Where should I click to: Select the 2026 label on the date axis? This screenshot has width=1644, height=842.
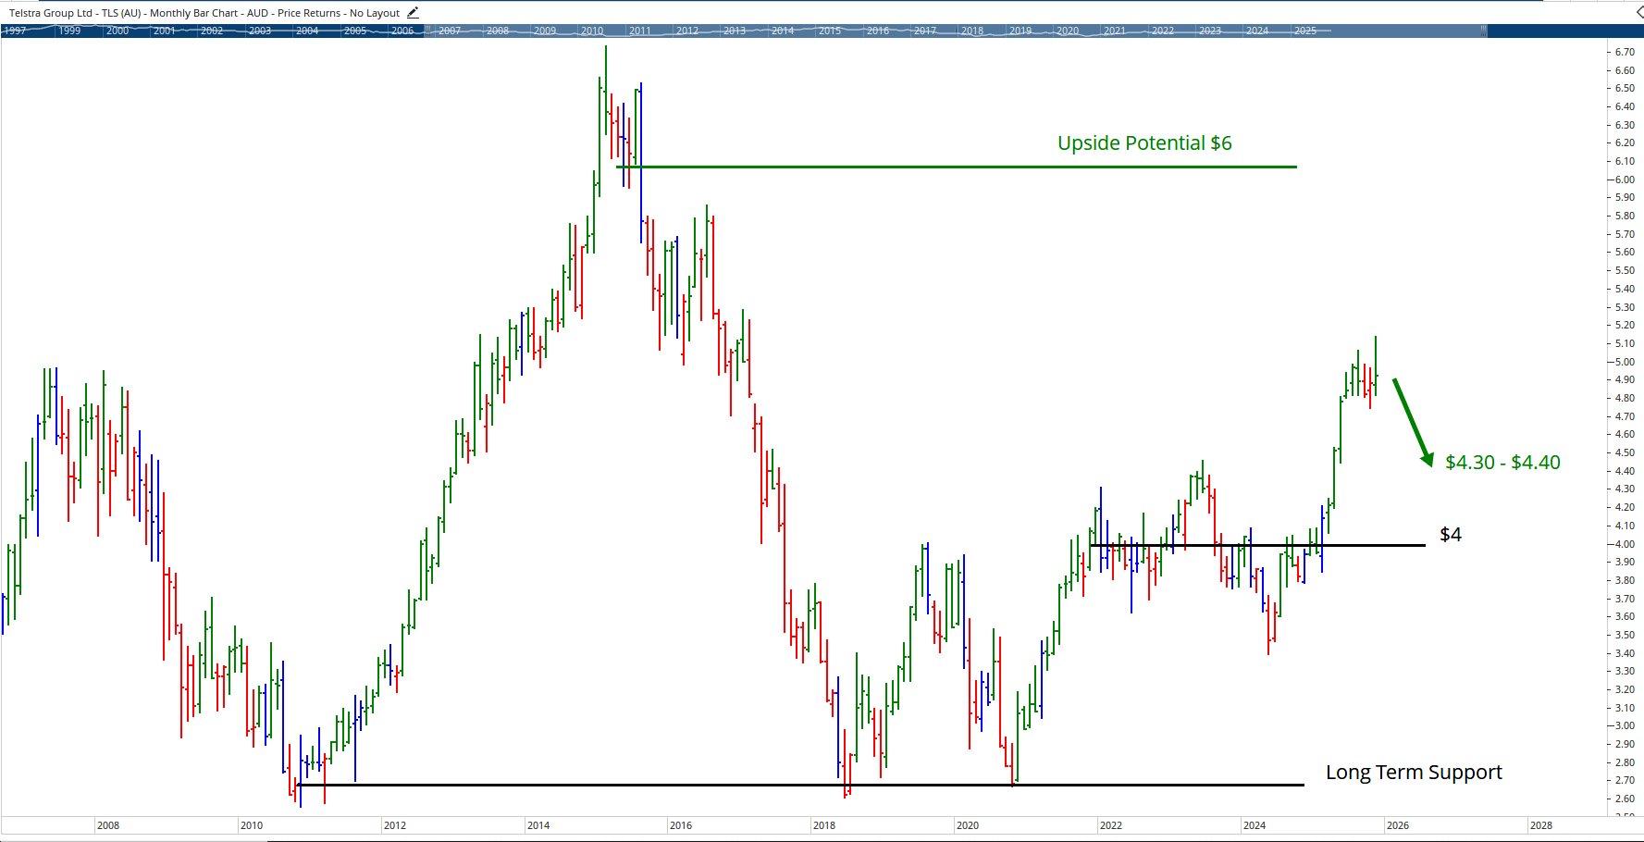(x=1399, y=824)
